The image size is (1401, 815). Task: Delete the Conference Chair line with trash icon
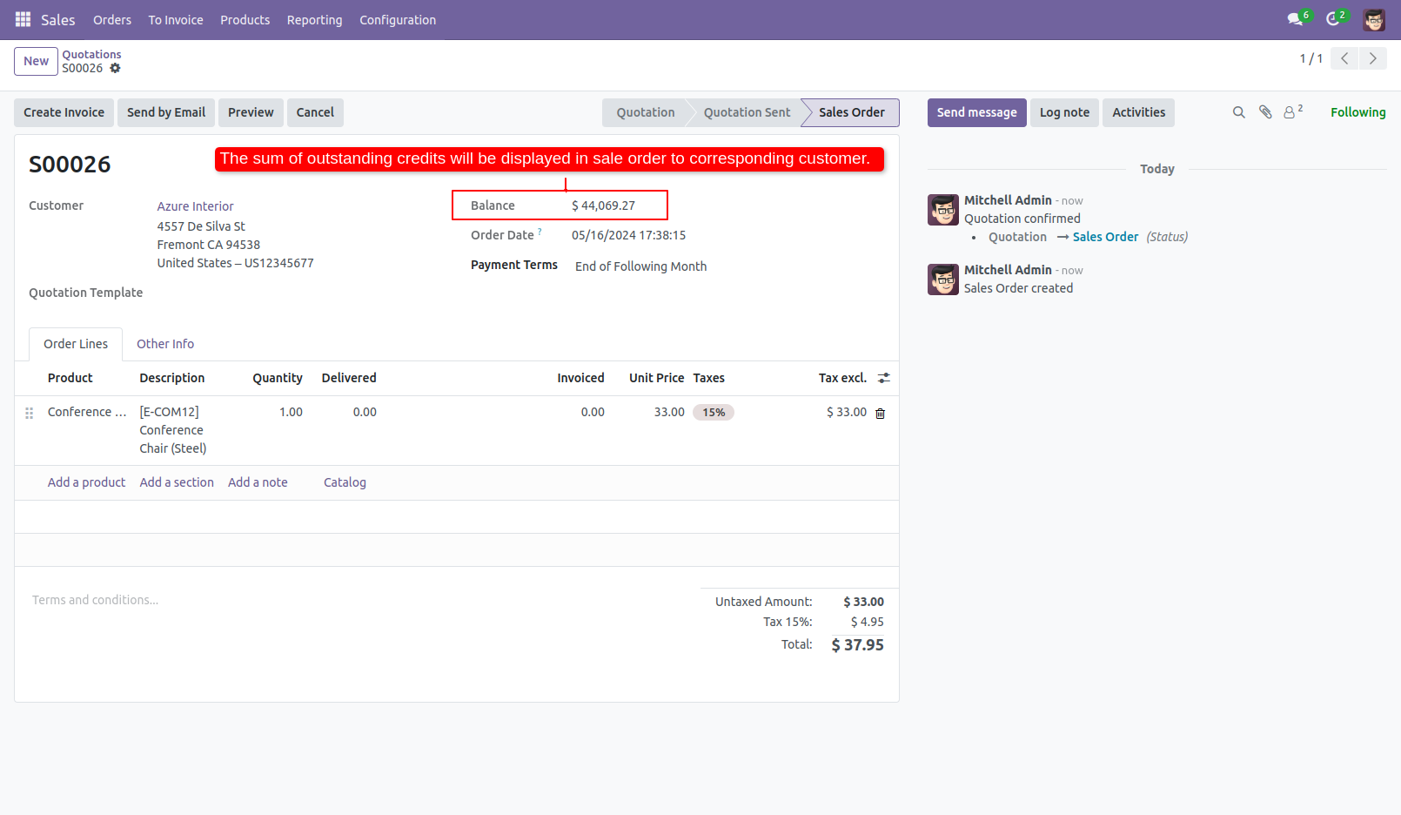click(880, 413)
